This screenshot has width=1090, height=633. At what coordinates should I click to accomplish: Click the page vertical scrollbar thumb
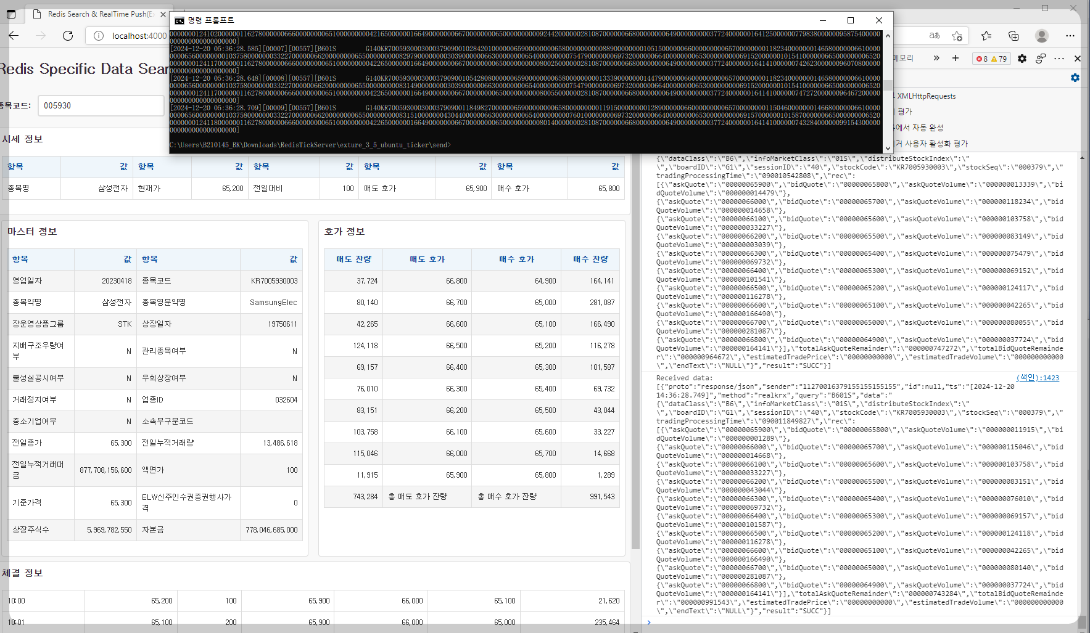635,353
